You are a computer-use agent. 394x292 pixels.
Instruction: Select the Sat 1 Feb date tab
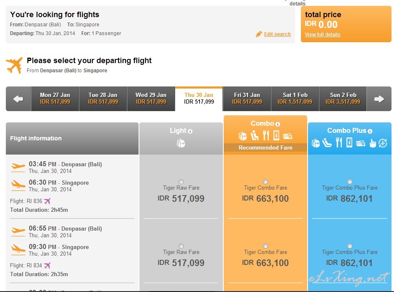tap(295, 99)
